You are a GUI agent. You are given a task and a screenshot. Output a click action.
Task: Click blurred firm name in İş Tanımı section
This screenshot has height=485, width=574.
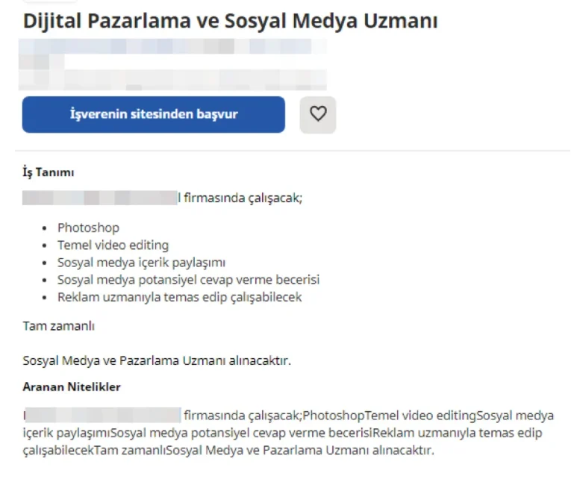pos(99,198)
